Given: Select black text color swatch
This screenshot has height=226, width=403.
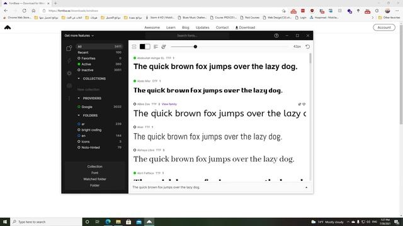Looking at the screenshot, I should coord(142,46).
